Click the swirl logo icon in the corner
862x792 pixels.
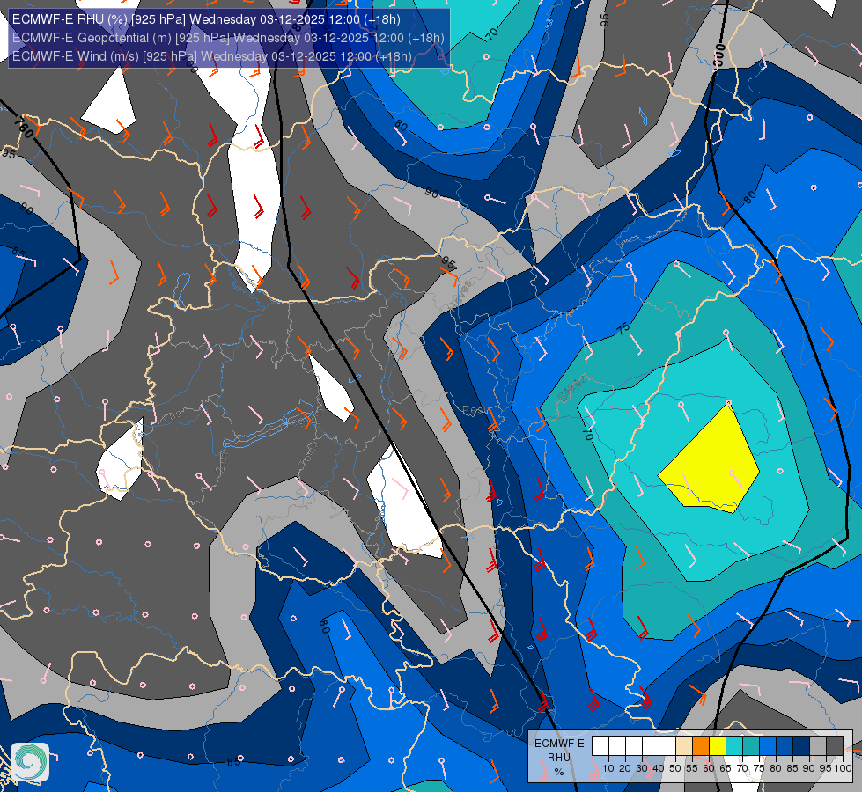coord(30,762)
